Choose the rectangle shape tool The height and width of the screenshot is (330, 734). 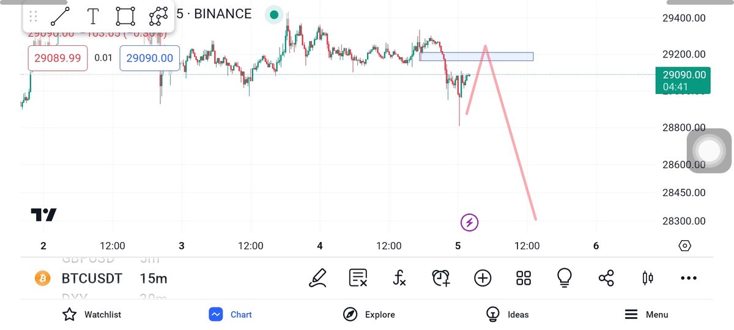(125, 16)
